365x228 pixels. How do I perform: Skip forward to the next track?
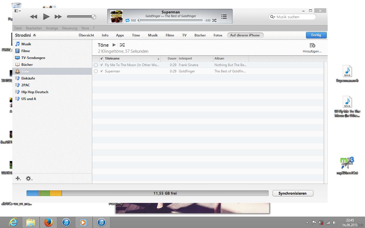click(x=58, y=17)
